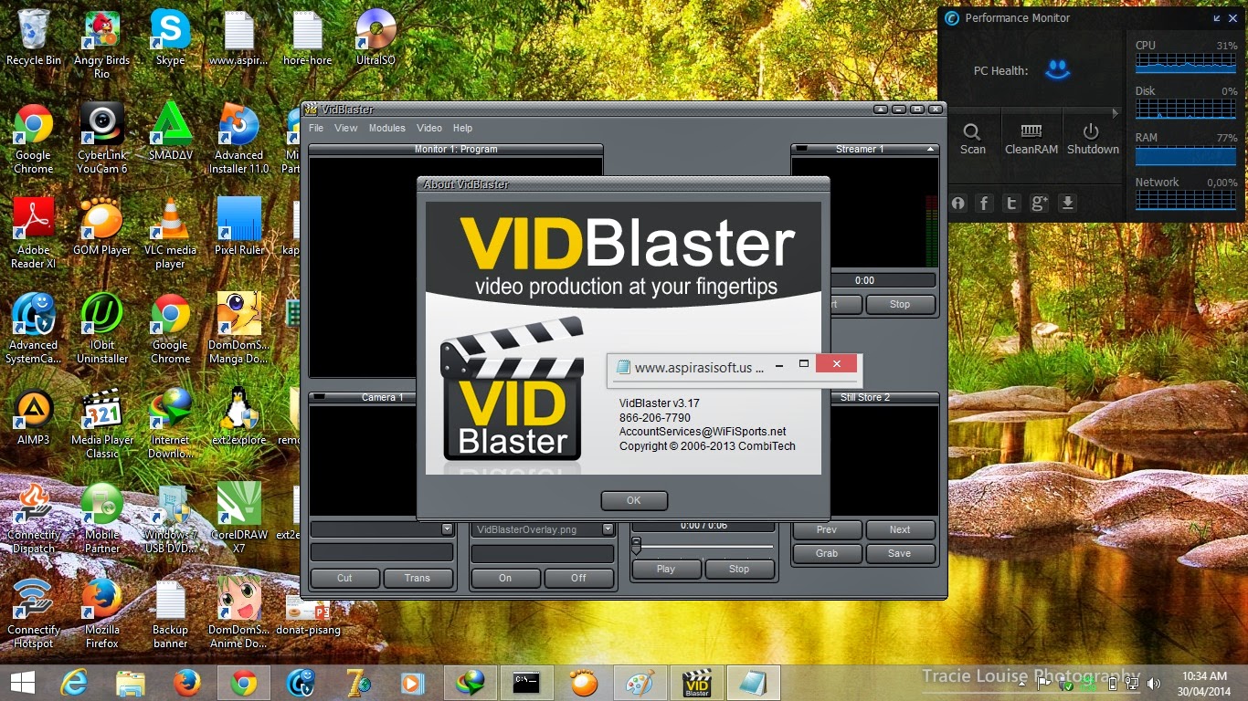Turn the overlay Off
The image size is (1248, 701).
(x=579, y=578)
